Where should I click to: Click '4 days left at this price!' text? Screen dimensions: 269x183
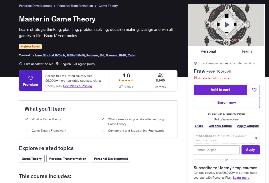pos(214,78)
